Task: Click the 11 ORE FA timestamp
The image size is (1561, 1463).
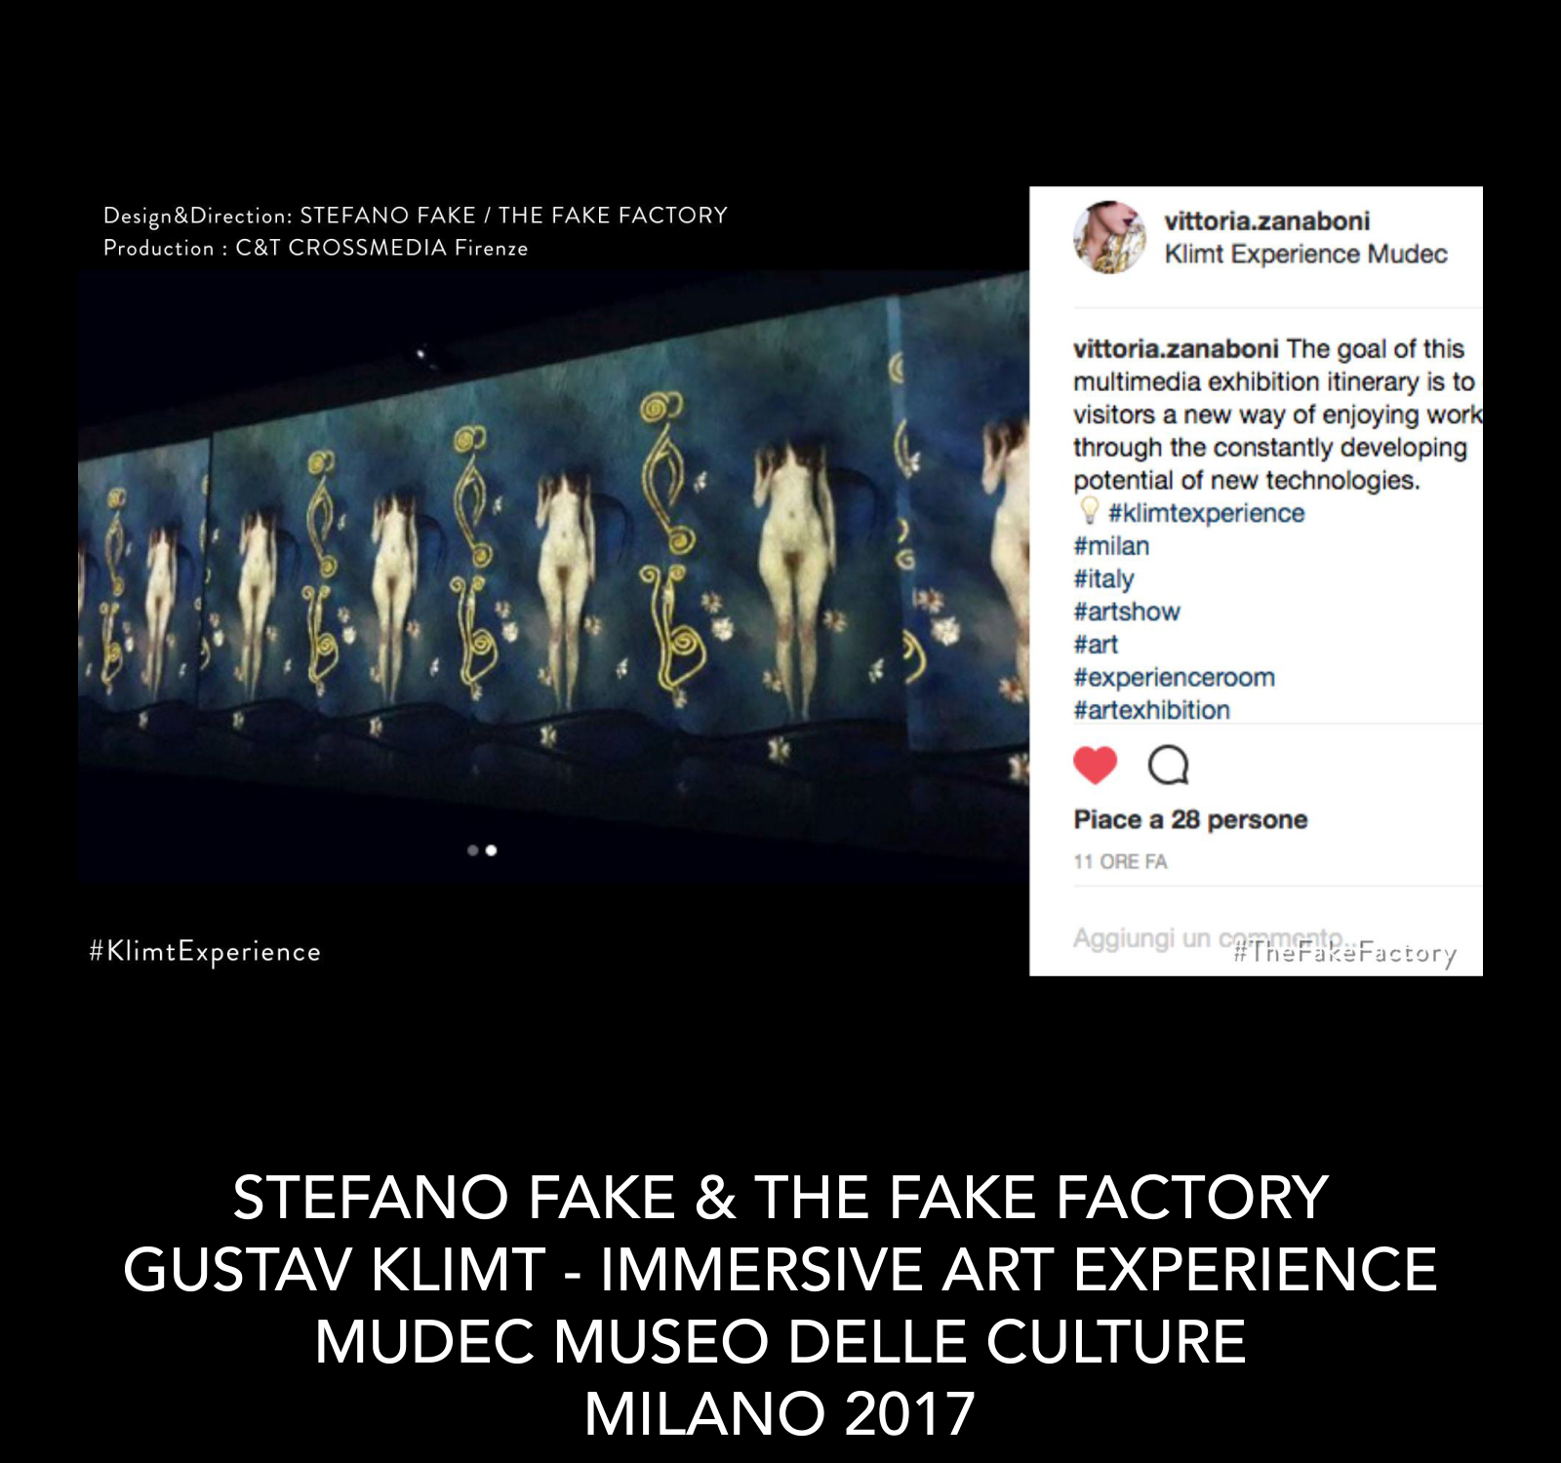Action: tap(1120, 862)
